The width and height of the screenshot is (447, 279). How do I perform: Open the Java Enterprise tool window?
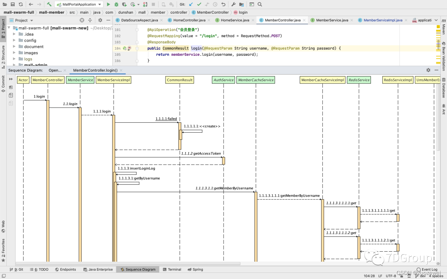coord(98,269)
